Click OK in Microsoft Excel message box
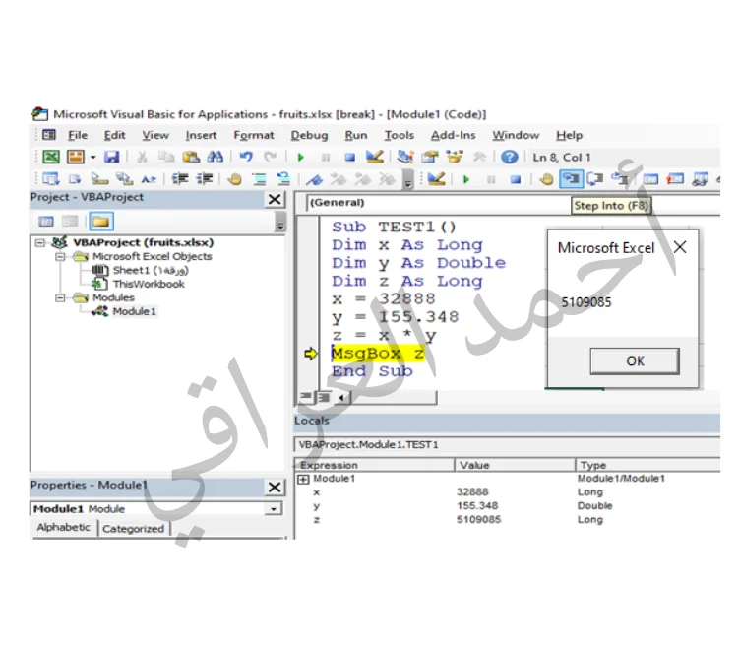Screen dimensions: 739x654 (635, 360)
